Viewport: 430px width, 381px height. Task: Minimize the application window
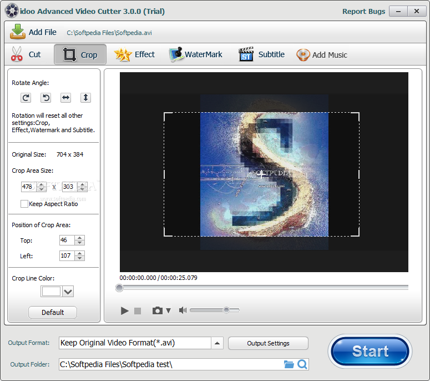[398, 12]
